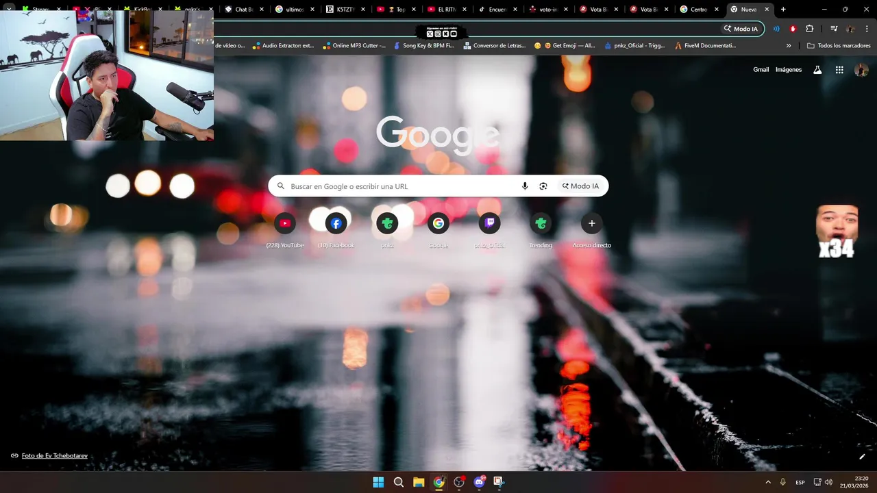
Task: Click the customize Chrome pencil icon
Action: tap(862, 457)
